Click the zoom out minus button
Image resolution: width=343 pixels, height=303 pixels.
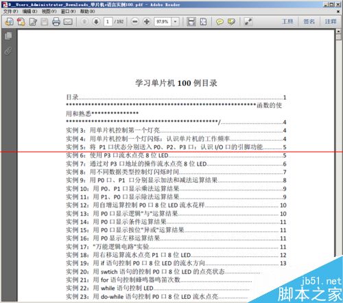[135, 22]
